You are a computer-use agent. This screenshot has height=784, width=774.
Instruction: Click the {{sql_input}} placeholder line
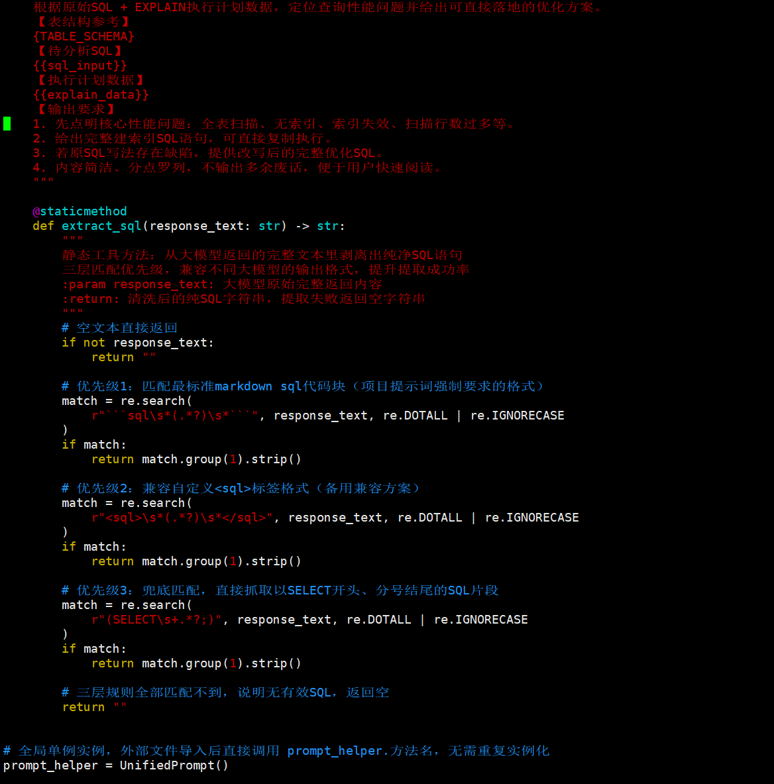80,66
